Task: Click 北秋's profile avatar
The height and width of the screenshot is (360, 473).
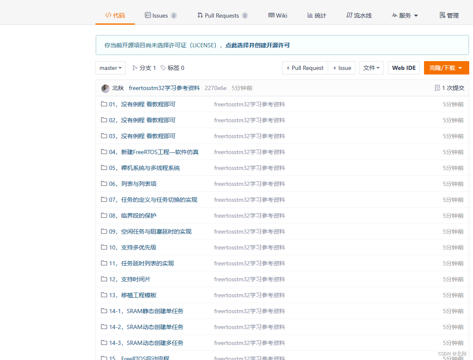Action: (105, 88)
